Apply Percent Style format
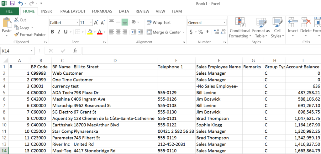The height and width of the screenshot is (154, 321). 201,32
